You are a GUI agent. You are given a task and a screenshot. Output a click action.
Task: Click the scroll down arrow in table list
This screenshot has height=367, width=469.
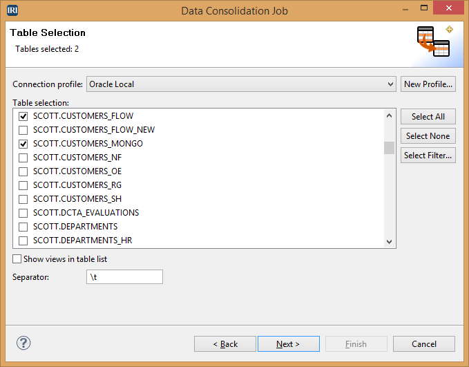[389, 242]
